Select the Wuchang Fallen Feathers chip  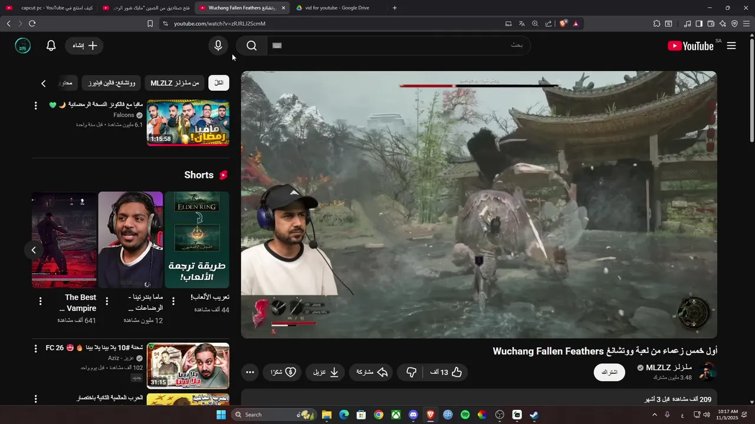click(x=111, y=83)
